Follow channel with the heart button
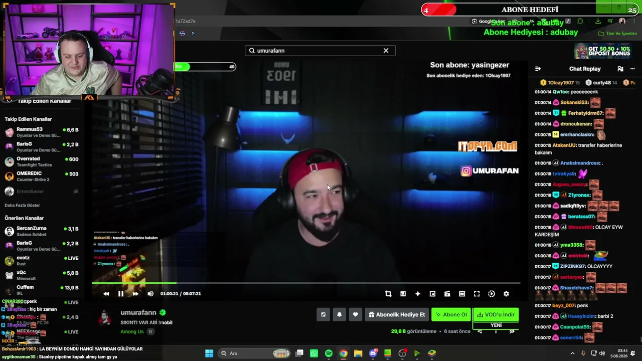 (356, 315)
